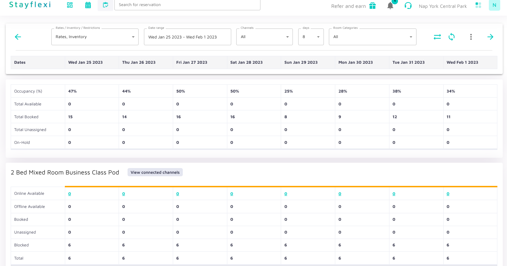Click the Date range field
Image resolution: width=507 pixels, height=266 pixels.
(187, 37)
